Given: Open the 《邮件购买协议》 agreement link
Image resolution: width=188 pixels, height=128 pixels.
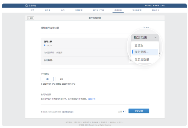Looking at the screenshot, I should tap(67, 112).
